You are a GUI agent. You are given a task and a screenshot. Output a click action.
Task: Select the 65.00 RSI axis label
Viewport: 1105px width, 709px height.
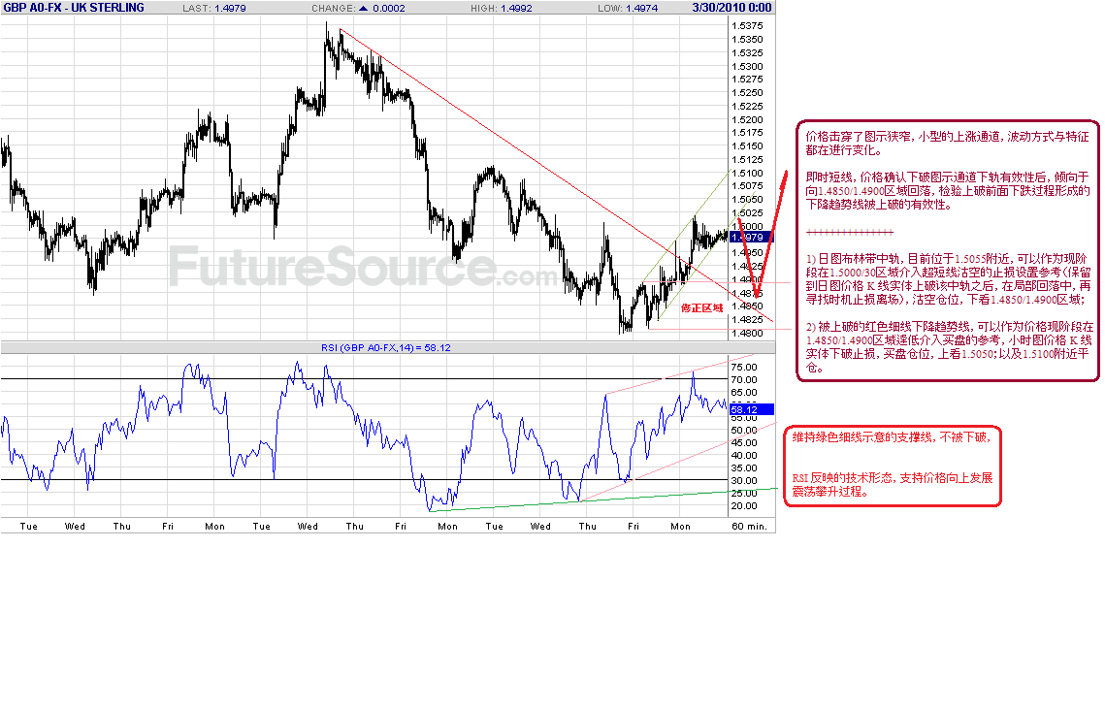coord(744,393)
